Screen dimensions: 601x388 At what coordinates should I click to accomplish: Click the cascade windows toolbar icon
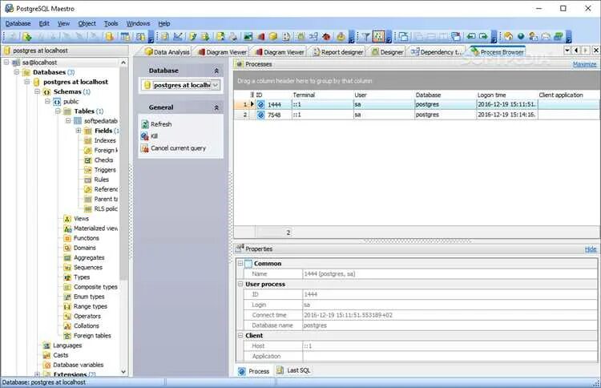click(x=403, y=37)
